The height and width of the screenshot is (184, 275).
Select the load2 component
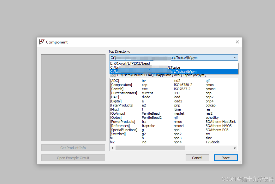178,101
